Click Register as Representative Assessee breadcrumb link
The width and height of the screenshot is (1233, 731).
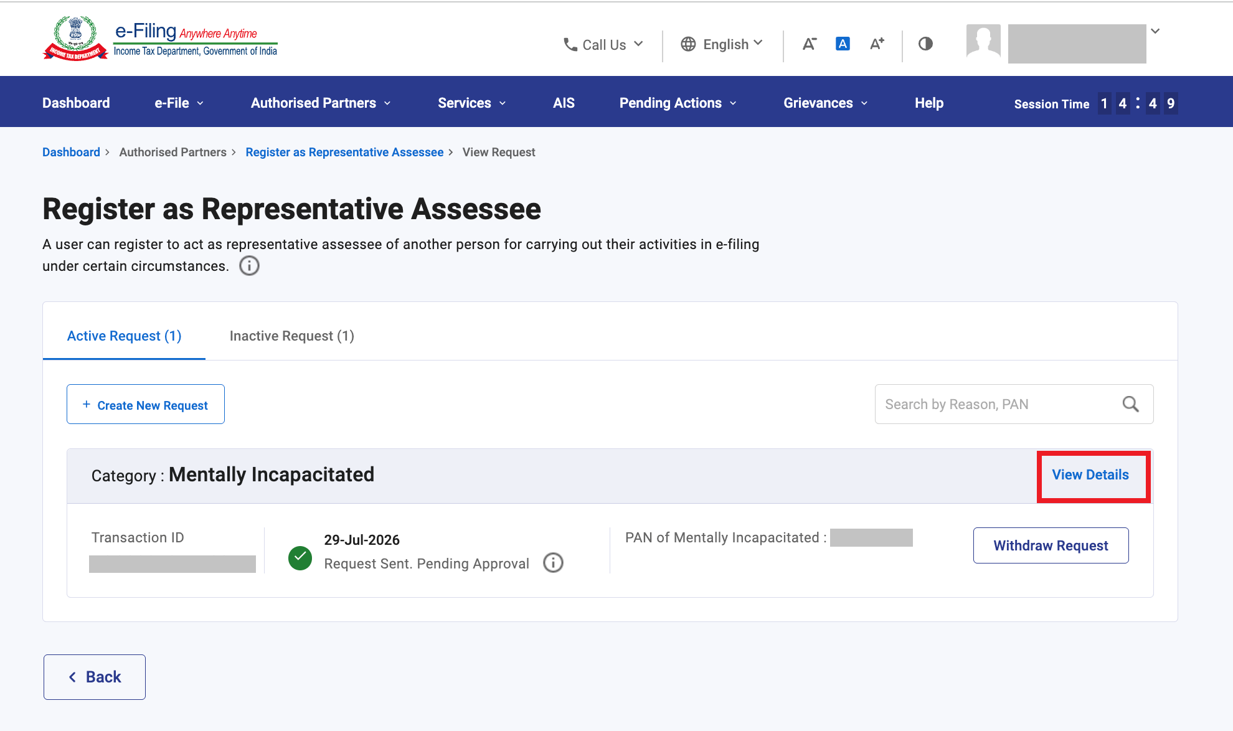tap(344, 152)
